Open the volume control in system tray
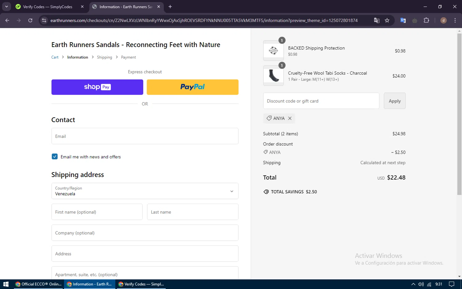Screen dimensions: 462x289 pyautogui.click(x=421, y=284)
